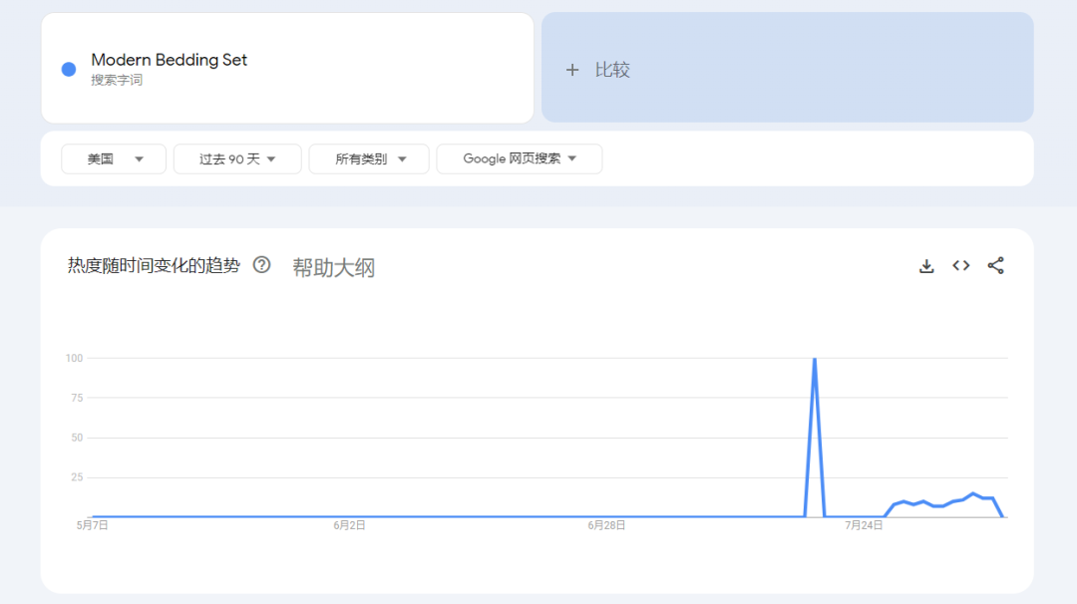The width and height of the screenshot is (1077, 604).
Task: Expand the 所有类别 category dropdown
Action: tap(369, 159)
